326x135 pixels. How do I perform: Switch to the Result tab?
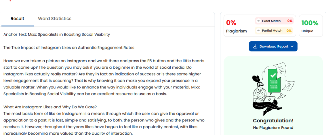(x=18, y=19)
